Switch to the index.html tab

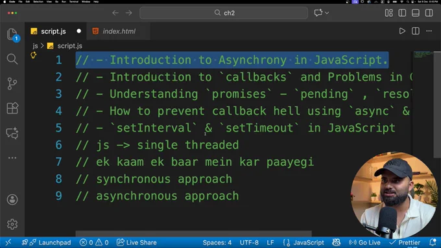(x=119, y=31)
